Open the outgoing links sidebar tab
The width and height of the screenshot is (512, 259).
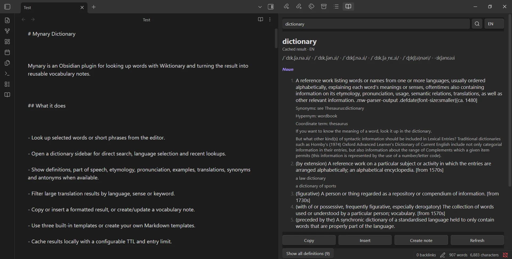[x=299, y=6]
